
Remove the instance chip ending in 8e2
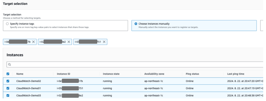pyautogui.click(x=69, y=42)
